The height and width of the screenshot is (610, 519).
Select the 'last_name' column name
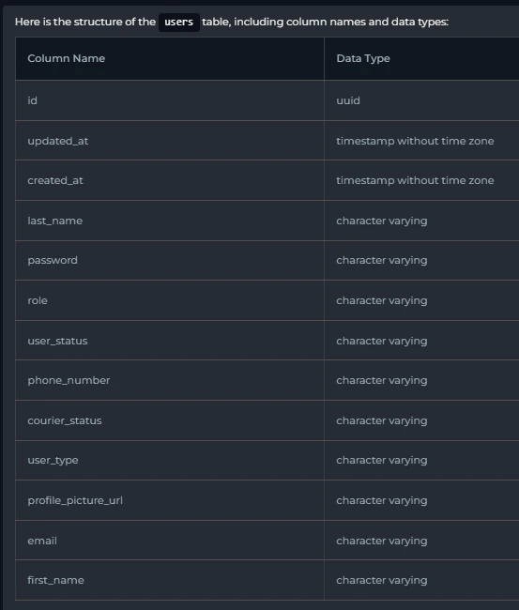54,221
